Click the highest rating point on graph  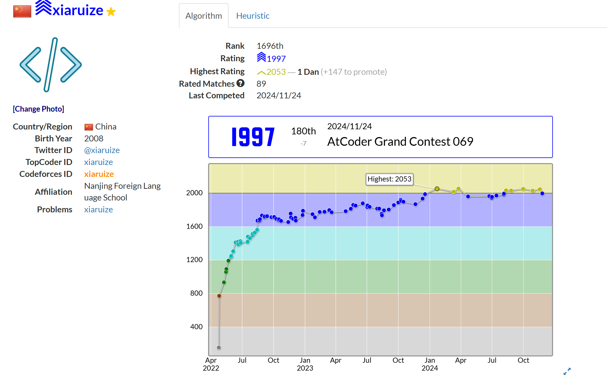click(437, 189)
